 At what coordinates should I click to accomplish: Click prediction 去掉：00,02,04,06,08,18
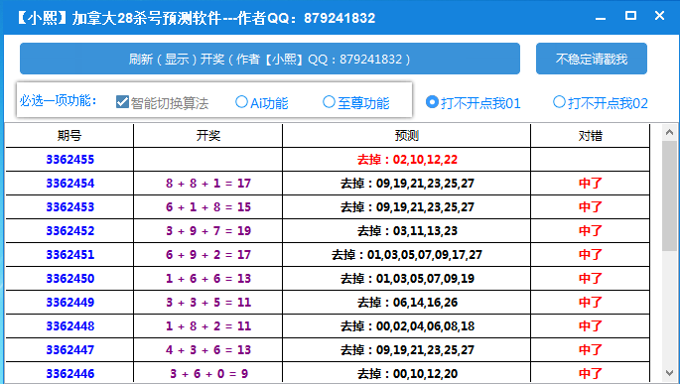point(407,326)
